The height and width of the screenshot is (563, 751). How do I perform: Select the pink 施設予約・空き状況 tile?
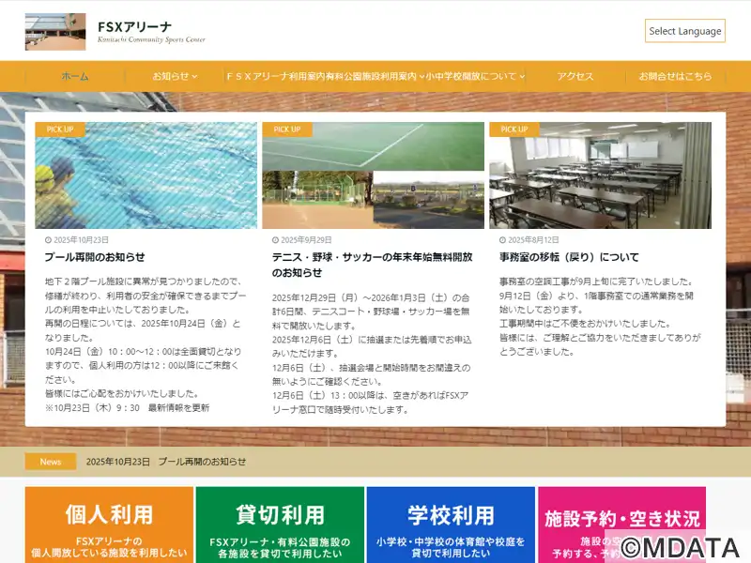[x=621, y=525]
